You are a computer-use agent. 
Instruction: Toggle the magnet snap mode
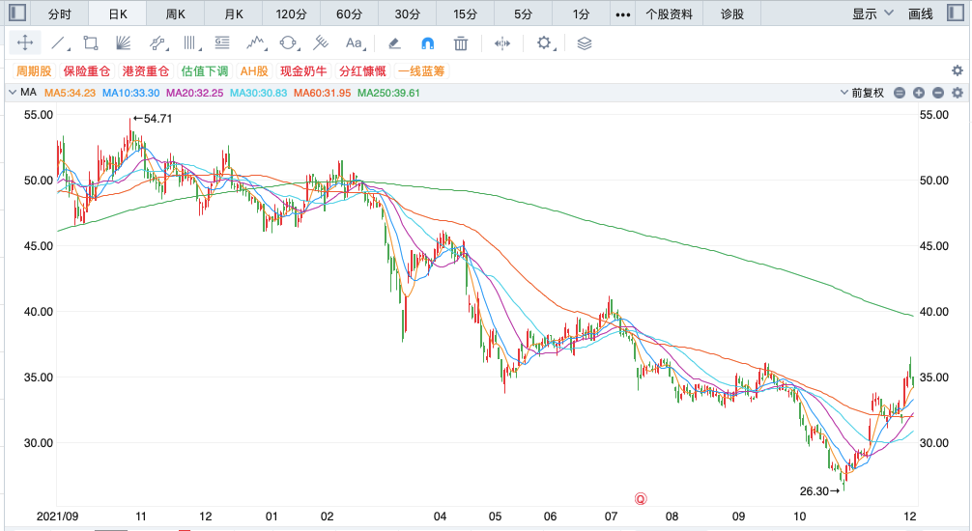pos(427,43)
